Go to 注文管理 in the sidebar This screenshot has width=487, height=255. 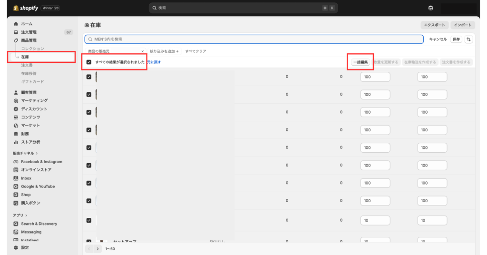coord(29,32)
